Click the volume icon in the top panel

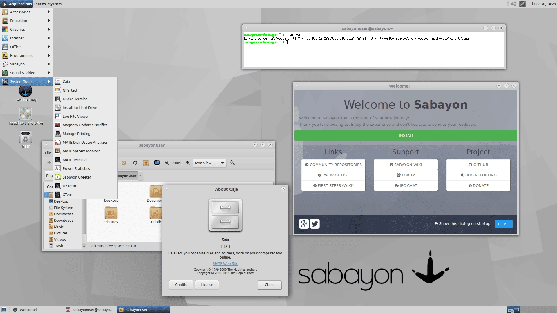tap(513, 4)
